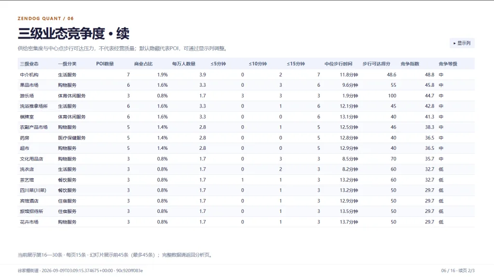
Task: Click the 每万人数量 column header
Action: click(184, 64)
